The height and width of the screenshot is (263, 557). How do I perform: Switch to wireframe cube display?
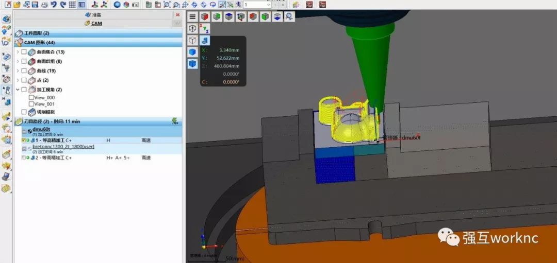coord(192,28)
